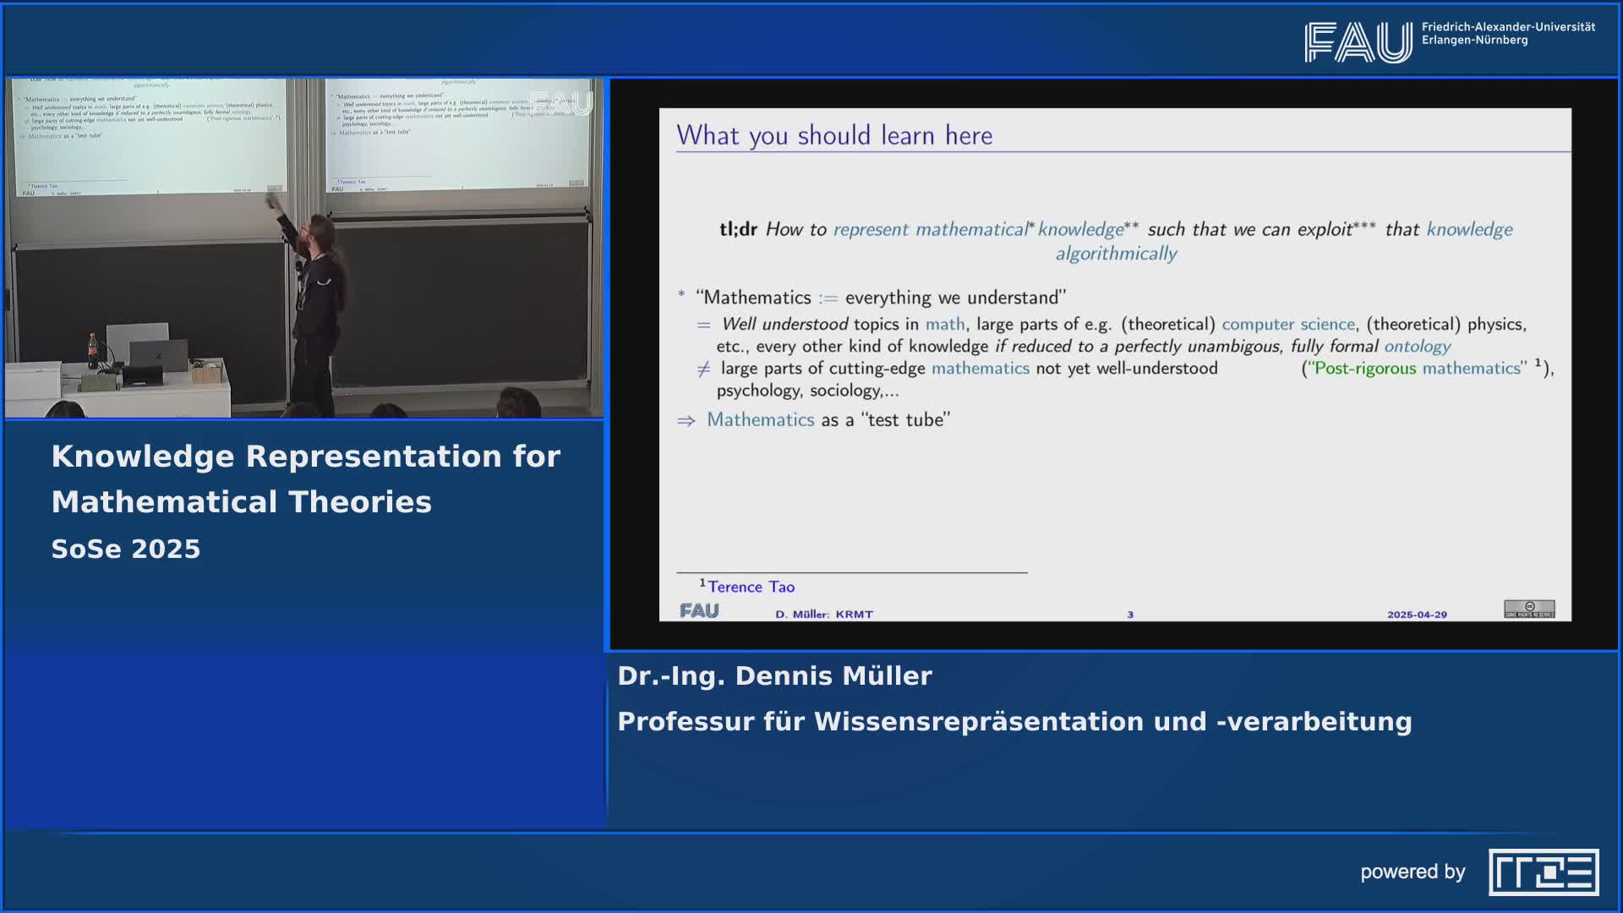
Task: Click the 'Terence Tao' footnote link
Action: 751,587
